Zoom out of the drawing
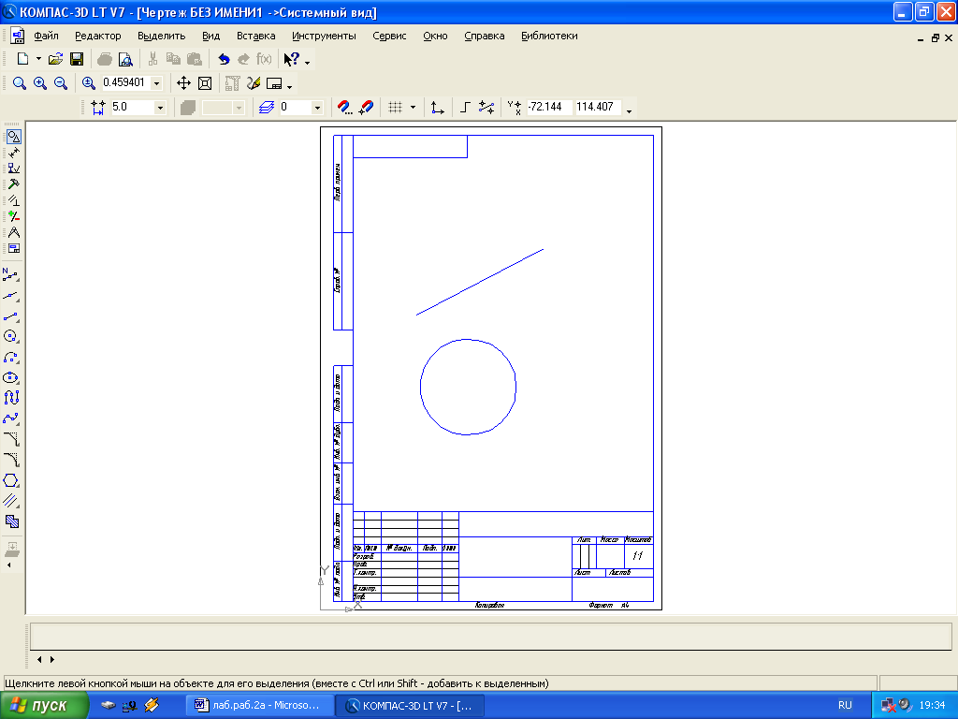Image resolution: width=958 pixels, height=719 pixels. pyautogui.click(x=61, y=83)
